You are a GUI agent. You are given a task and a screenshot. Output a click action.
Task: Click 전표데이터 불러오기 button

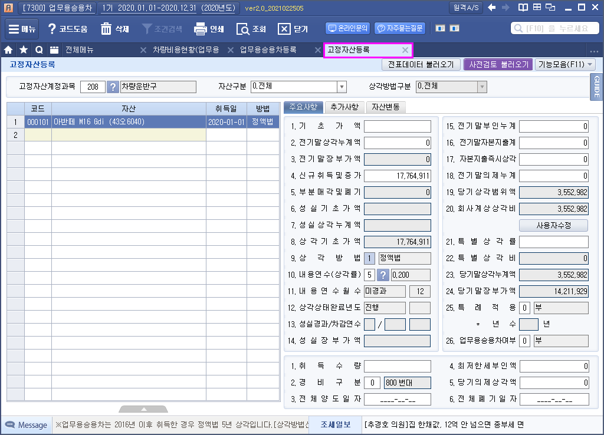click(x=421, y=64)
